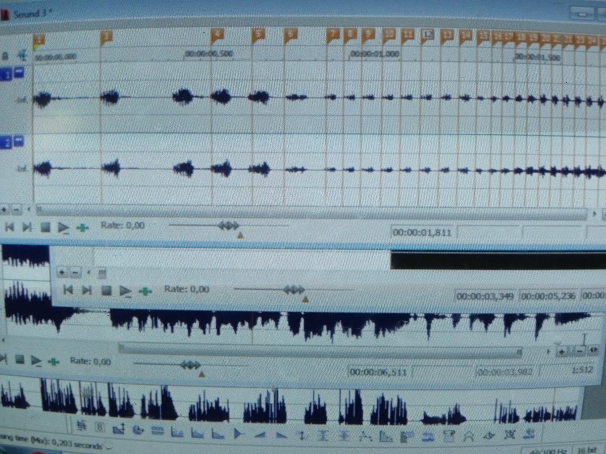Play audio in the lower data window
The height and width of the screenshot is (454, 606).
click(36, 360)
